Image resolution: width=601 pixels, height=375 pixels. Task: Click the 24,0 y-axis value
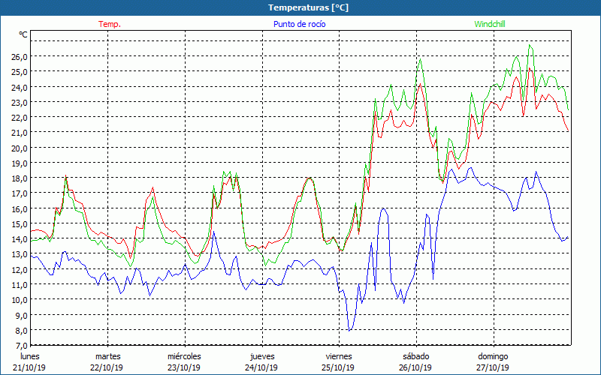pos(20,87)
